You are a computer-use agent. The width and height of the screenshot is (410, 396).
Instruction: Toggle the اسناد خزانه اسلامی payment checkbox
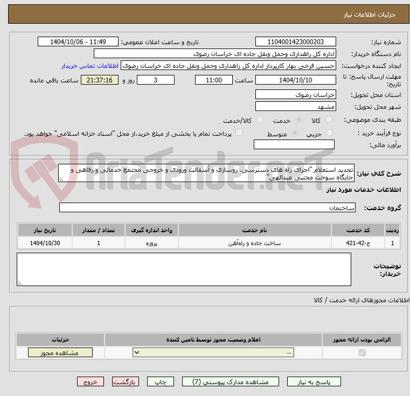pyautogui.click(x=239, y=133)
